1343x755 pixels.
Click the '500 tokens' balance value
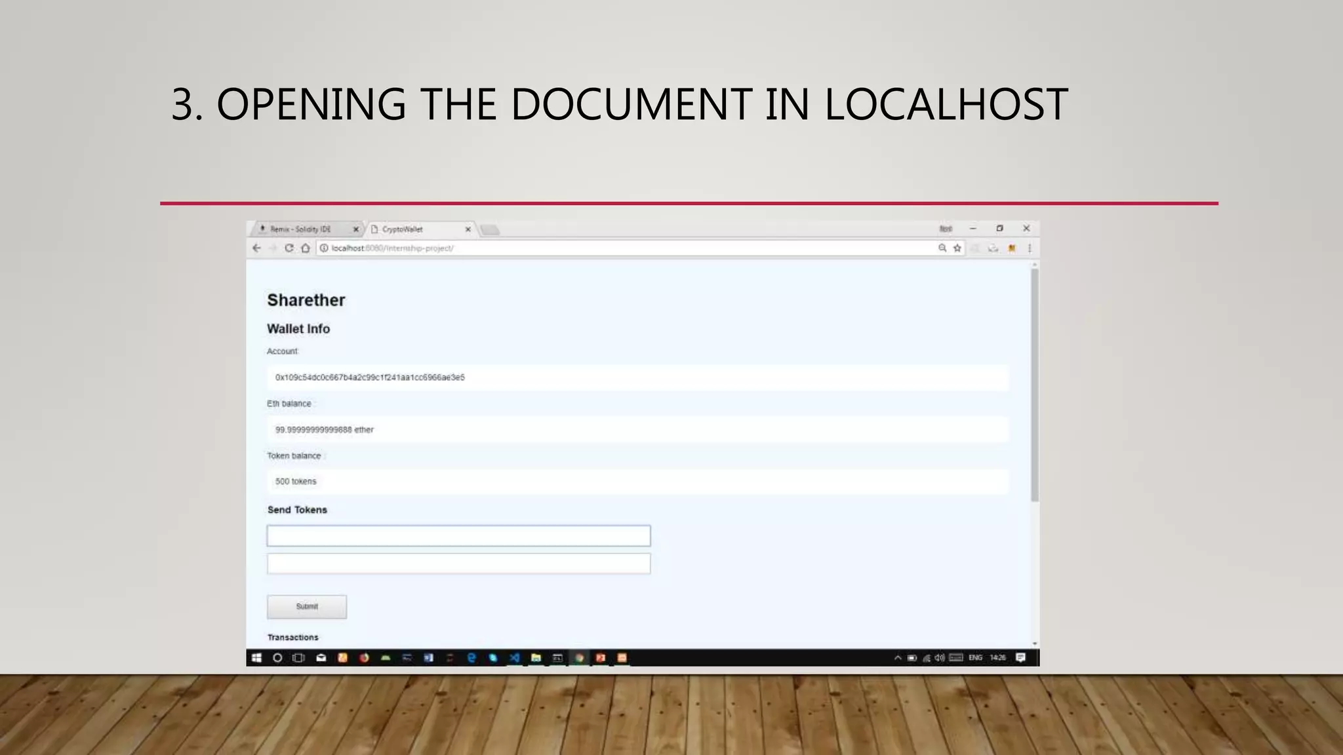pyautogui.click(x=296, y=482)
